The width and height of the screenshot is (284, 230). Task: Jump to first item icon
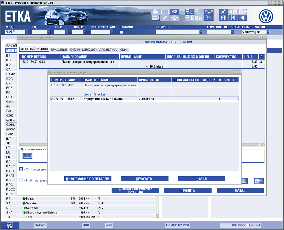233,18
